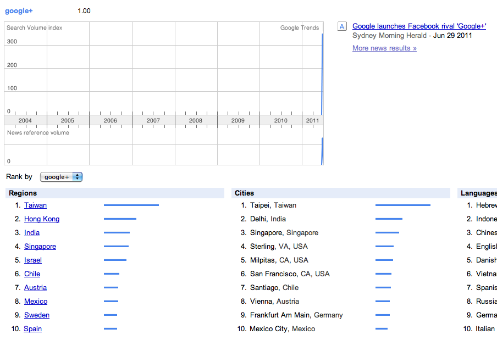Click 'Sterling, VA, USA' city entry
Viewport: 497px width, 340px height.
(279, 246)
